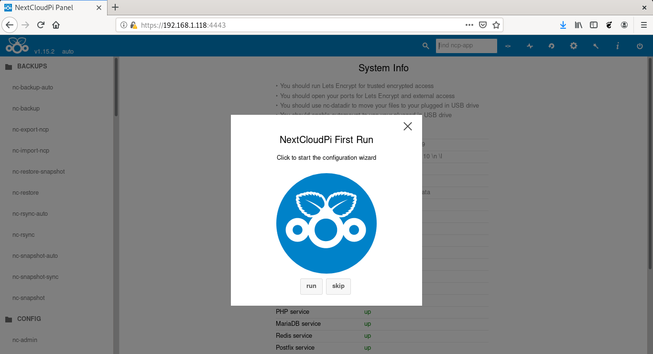Image resolution: width=653 pixels, height=354 pixels.
Task: Open nc-backup-auto in sidebar
Action: (33, 88)
